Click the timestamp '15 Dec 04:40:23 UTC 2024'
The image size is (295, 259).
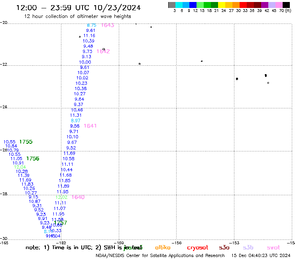tap(261, 255)
